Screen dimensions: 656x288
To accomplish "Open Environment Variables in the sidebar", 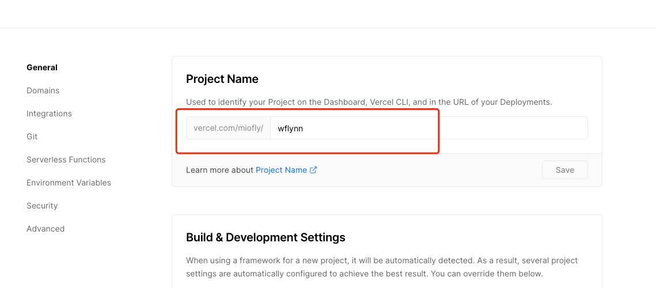I will (69, 183).
